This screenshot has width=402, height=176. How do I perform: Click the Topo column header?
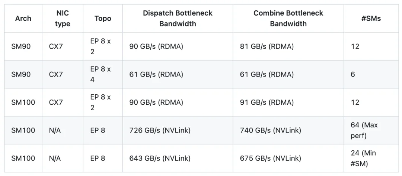point(103,18)
